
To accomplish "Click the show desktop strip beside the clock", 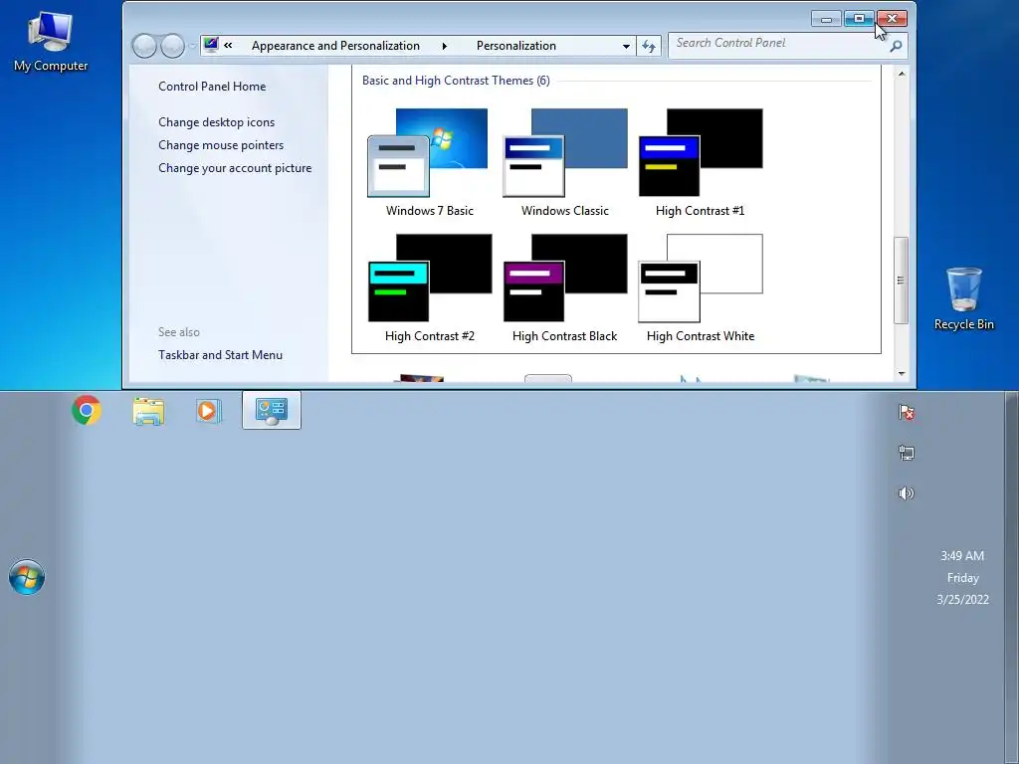I will [1012, 577].
